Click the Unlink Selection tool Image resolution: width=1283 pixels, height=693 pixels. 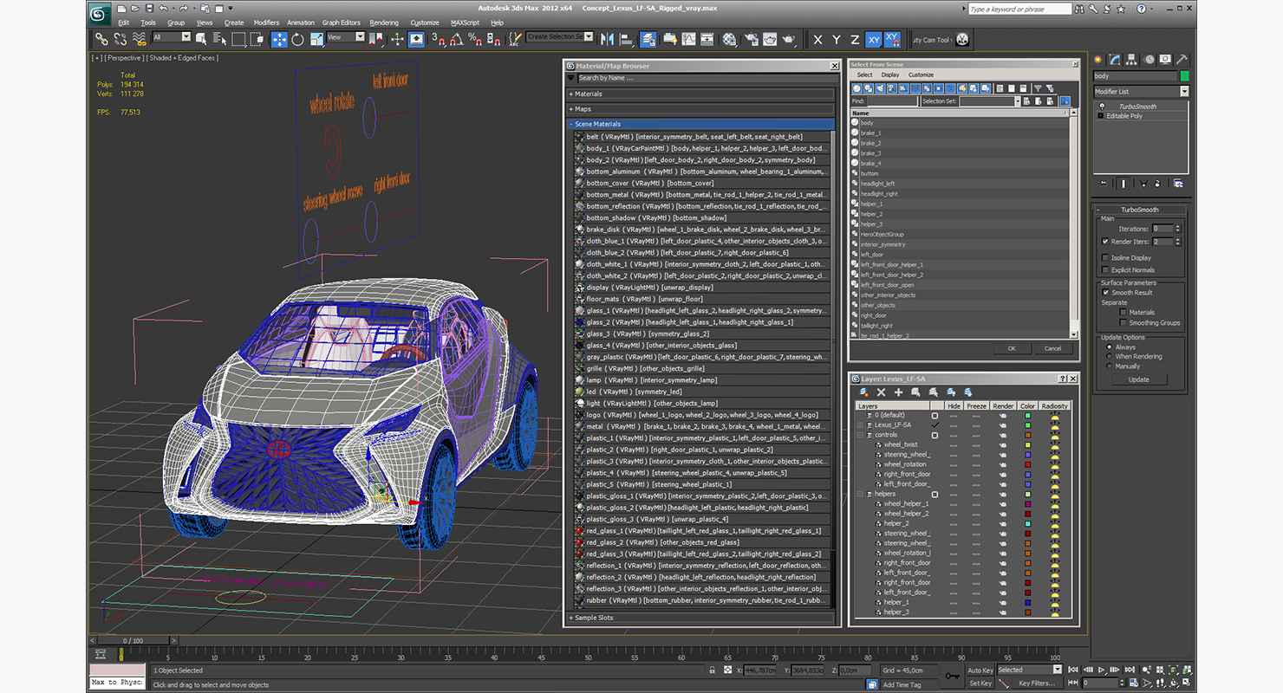click(120, 39)
